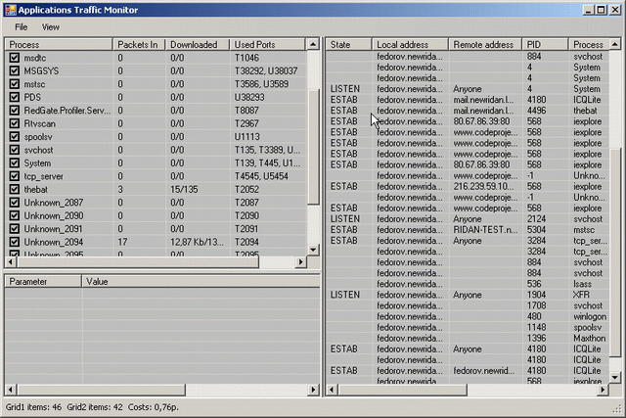Sort by Remote address column header
Viewport: 626px width, 418px height.
(485, 44)
